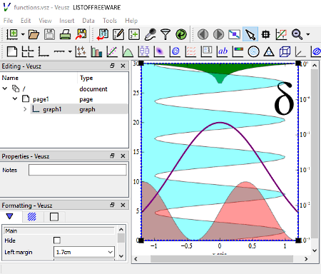Viewport: 321px width, 274px height.
Task: Close the Properties panel
Action: point(123,156)
